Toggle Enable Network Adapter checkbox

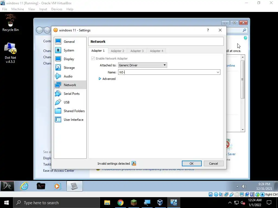coord(93,58)
